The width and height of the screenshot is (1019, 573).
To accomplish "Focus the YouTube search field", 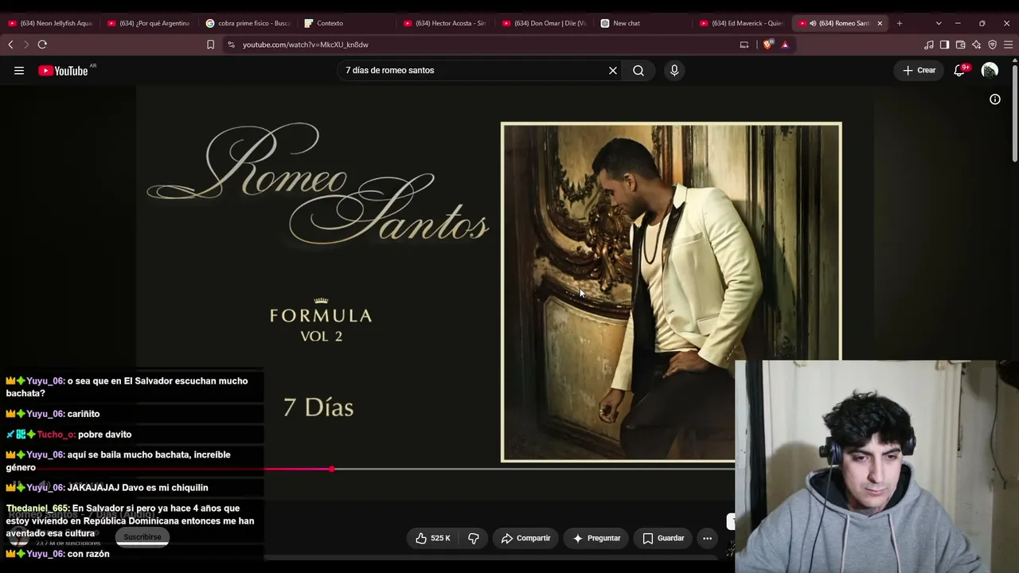I will 473,71.
